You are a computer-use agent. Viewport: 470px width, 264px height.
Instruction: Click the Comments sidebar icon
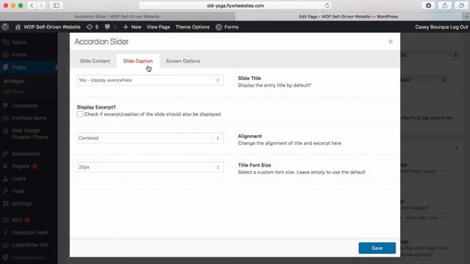click(5, 106)
